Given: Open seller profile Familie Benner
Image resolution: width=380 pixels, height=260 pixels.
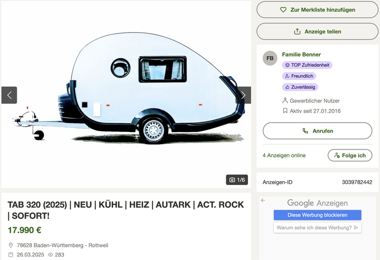Looking at the screenshot, I should pos(301,54).
